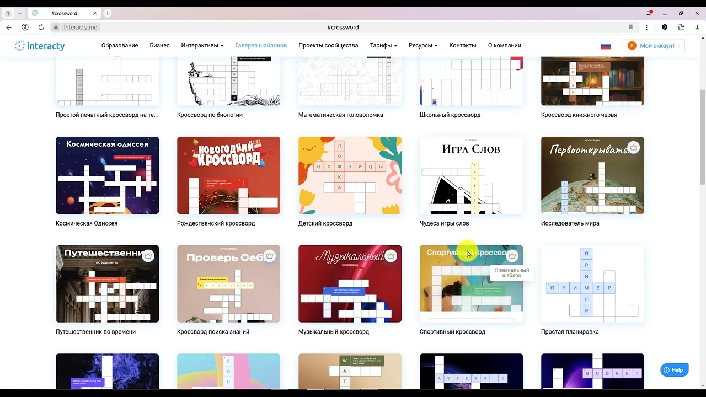
Task: Click the Школьный кроссворд title
Action: [450, 115]
